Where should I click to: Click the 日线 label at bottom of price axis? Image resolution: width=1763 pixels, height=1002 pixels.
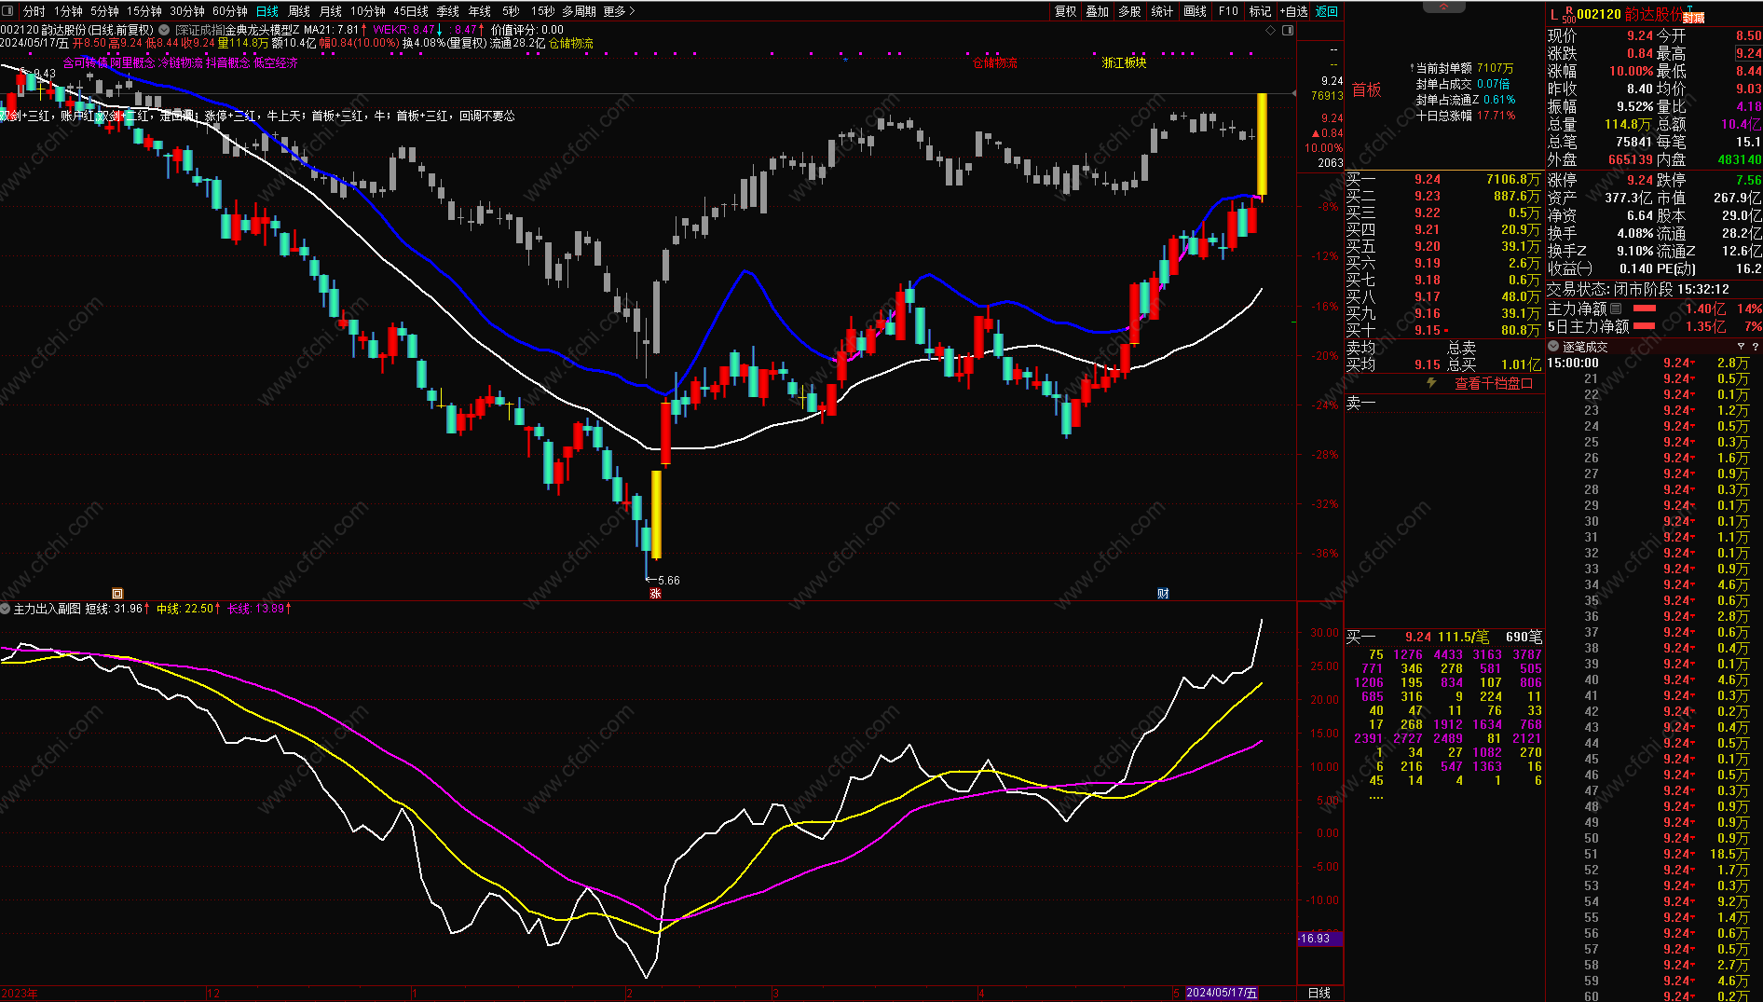[x=1319, y=993]
